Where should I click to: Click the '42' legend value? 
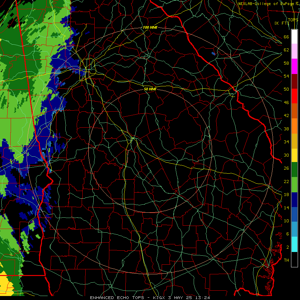coord(286,116)
